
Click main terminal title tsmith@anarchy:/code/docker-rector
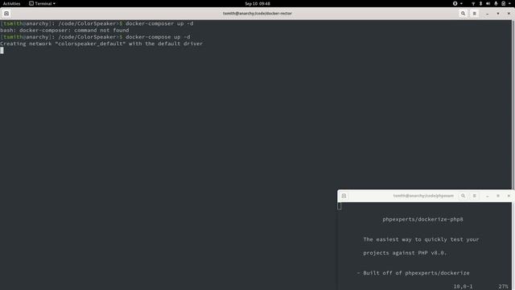pos(257,14)
